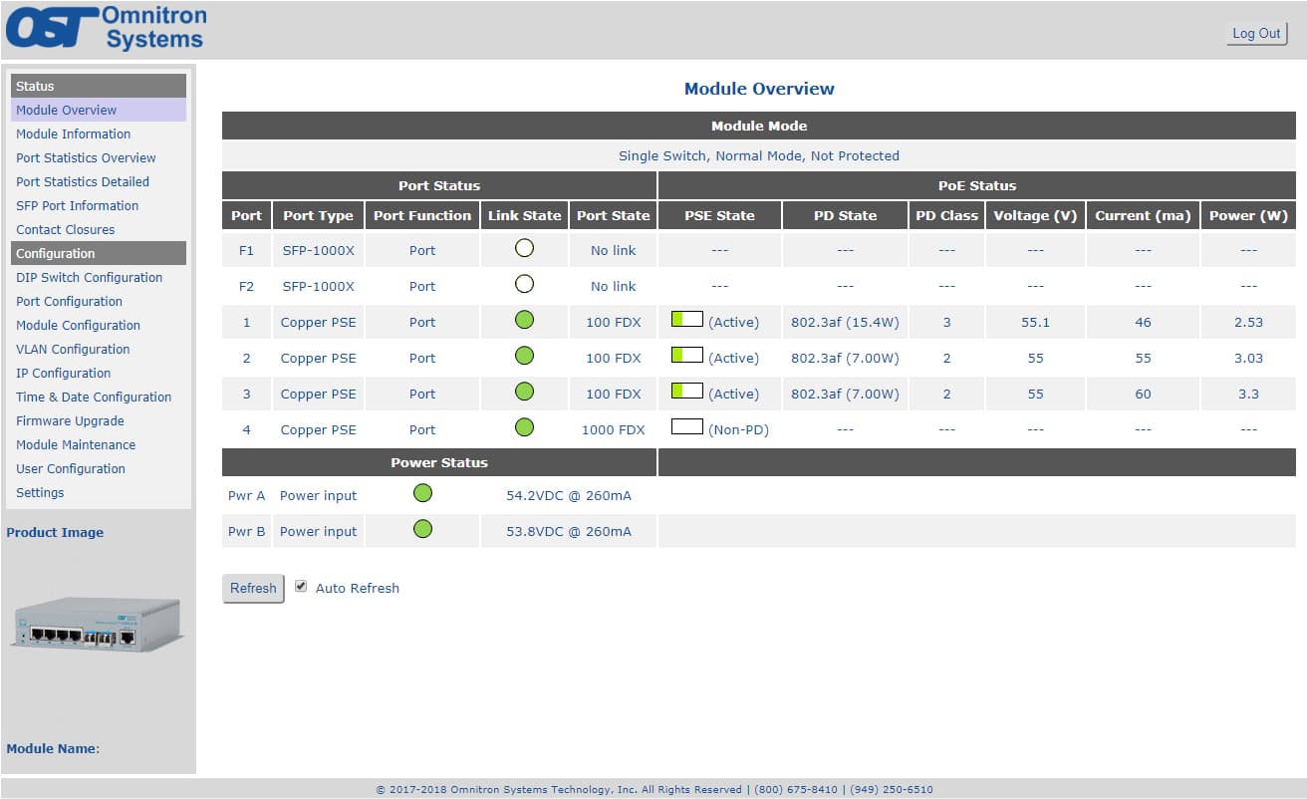
Task: Open Settings page in sidebar
Action: tap(40, 492)
